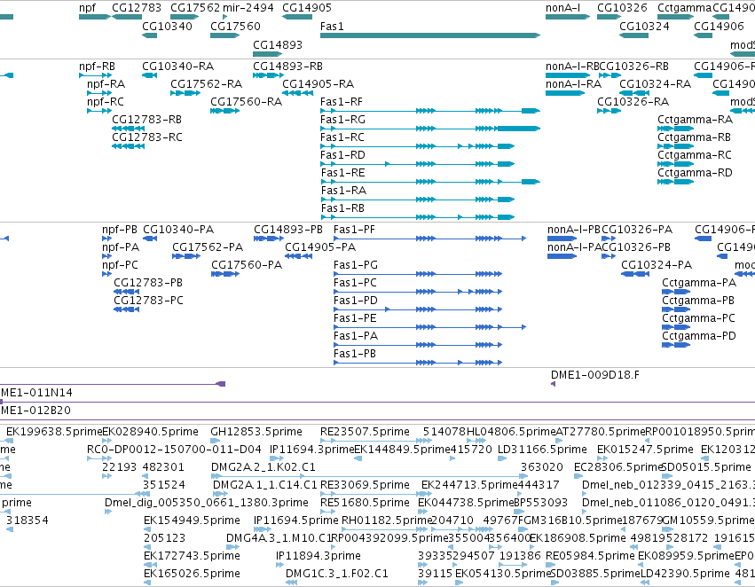Click the CG14893-PB protein label
755x587 pixels.
[288, 230]
